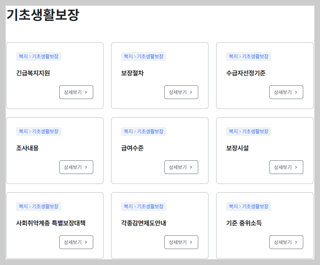320x265 pixels.
Task: Select the chevron arrow on 보장절차 상세보기
Action: point(192,92)
